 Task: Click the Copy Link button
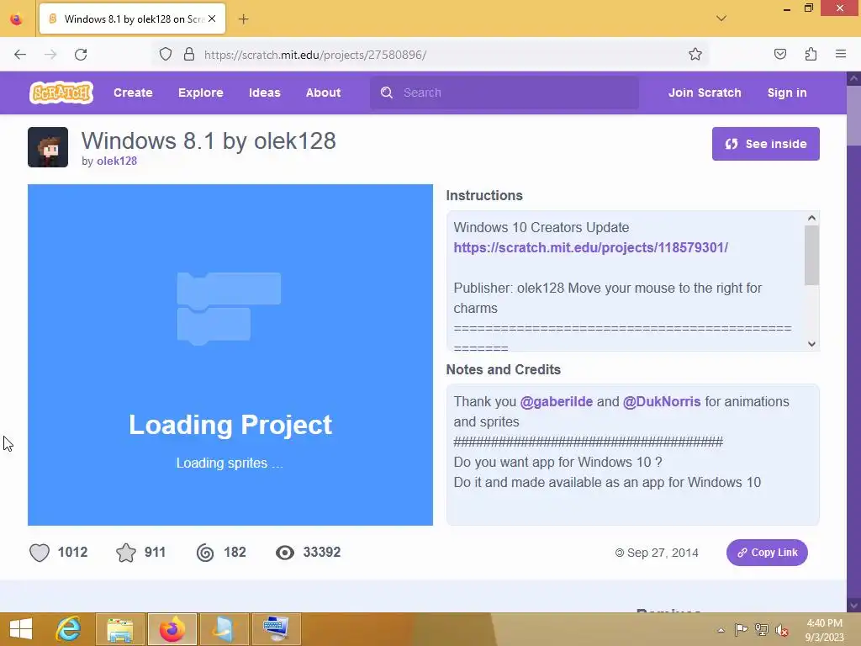(767, 552)
